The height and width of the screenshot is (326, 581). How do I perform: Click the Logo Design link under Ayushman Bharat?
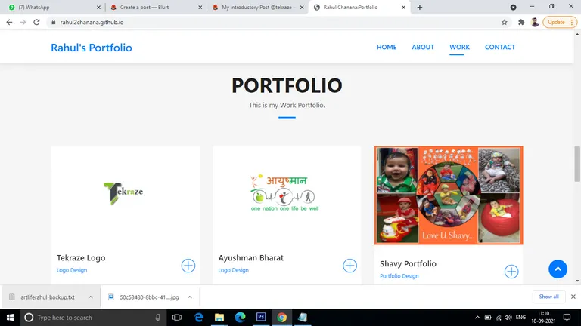234,270
